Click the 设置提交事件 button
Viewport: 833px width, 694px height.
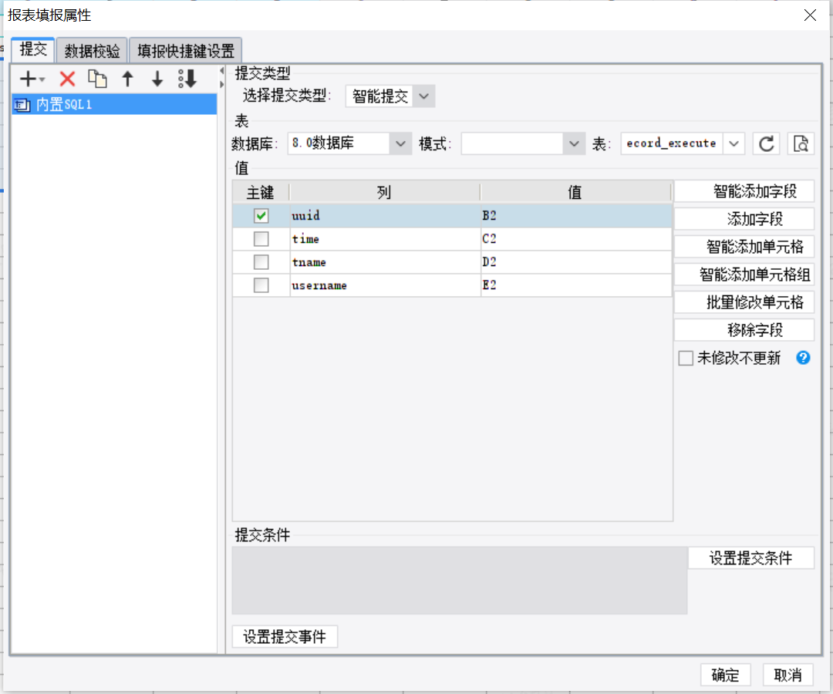click(x=285, y=637)
